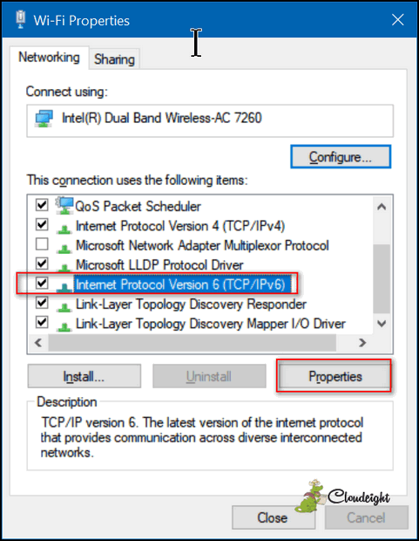
Task: Click the Link-Layer Topology Discovery Responder icon
Action: (x=64, y=306)
